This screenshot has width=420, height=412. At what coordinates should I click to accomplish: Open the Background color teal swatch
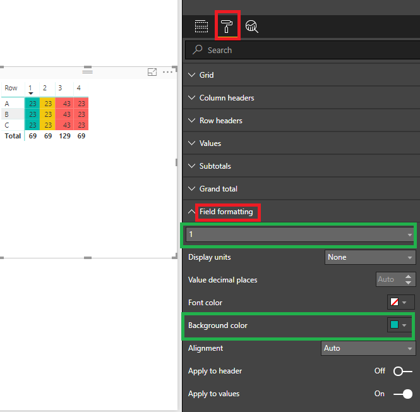[x=400, y=325]
